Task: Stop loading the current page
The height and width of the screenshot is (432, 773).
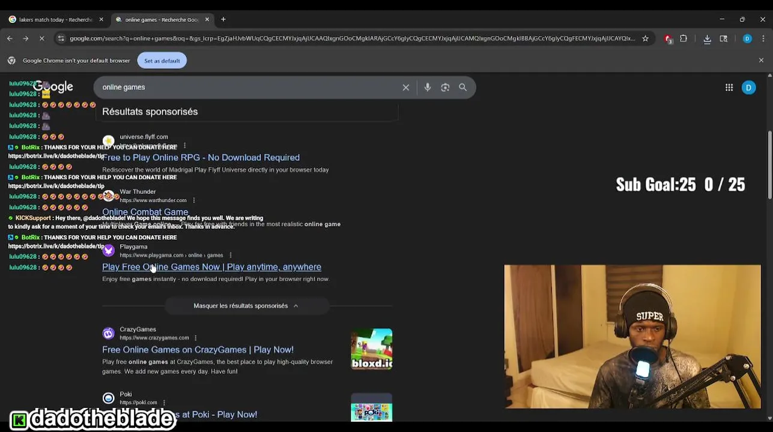Action: [42, 38]
